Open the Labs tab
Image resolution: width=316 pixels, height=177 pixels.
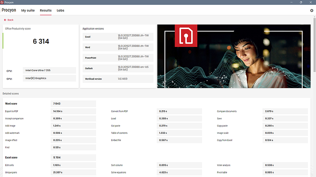[60, 11]
